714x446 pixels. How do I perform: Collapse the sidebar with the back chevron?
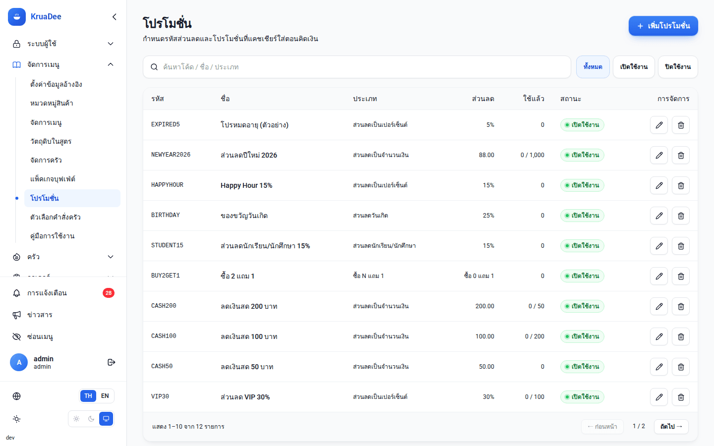coord(115,17)
